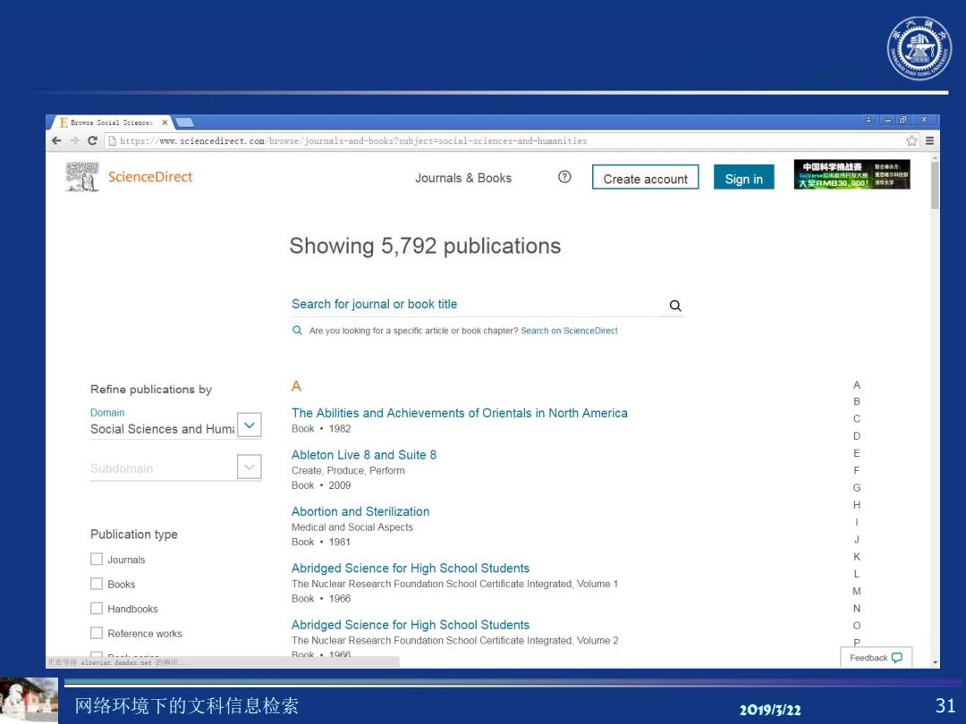Expand the Domain dropdown arrow
The width and height of the screenshot is (966, 724).
tap(250, 425)
